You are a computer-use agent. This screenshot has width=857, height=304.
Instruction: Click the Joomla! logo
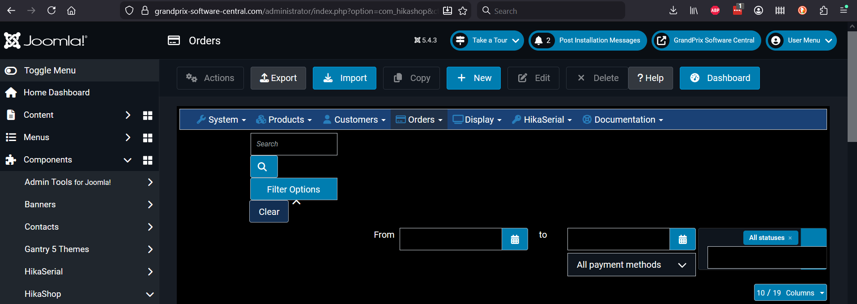click(x=45, y=40)
